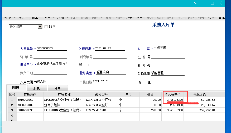Click the 打印 toolbar dropdown arrow
231x133 pixels.
click(x=14, y=18)
